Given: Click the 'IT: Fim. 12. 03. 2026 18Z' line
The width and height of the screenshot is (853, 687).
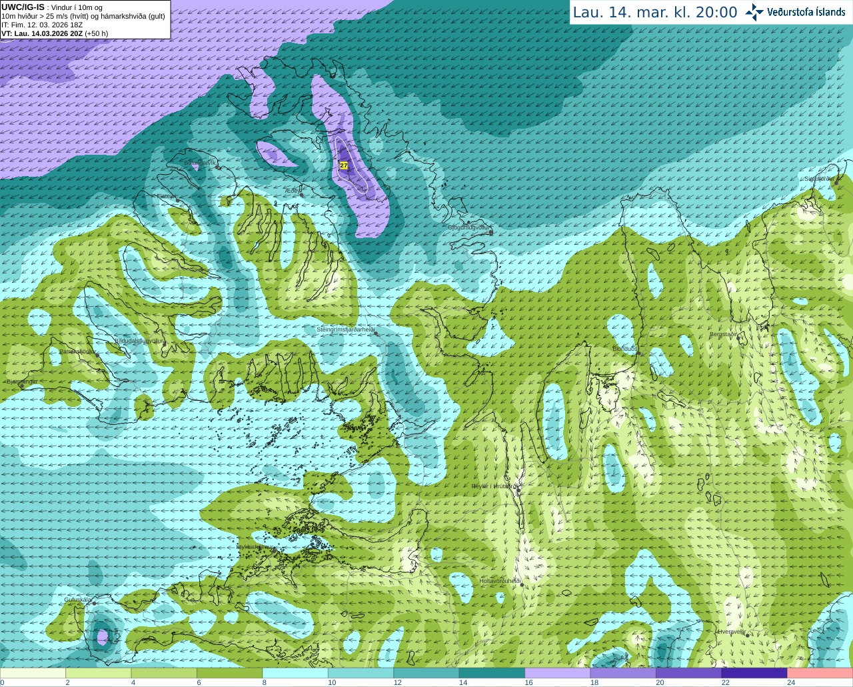Looking at the screenshot, I should pos(42,25).
